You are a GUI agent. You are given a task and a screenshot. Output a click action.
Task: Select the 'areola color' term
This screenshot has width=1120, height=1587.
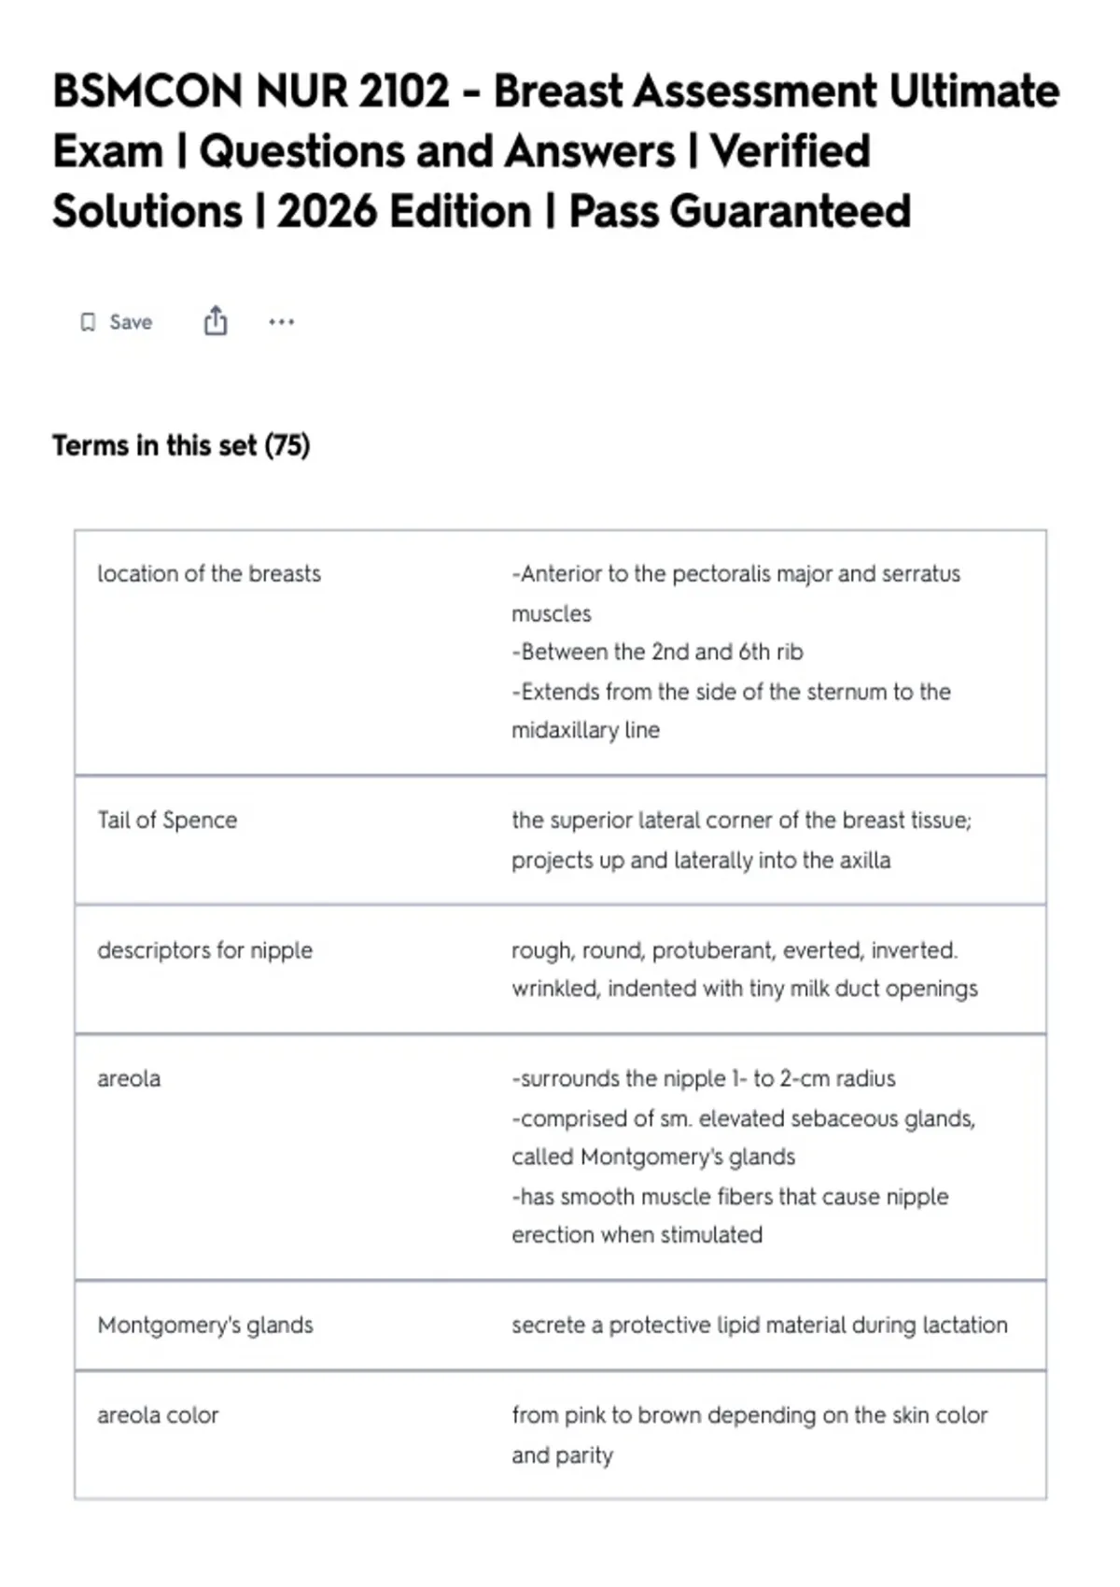click(x=158, y=1415)
